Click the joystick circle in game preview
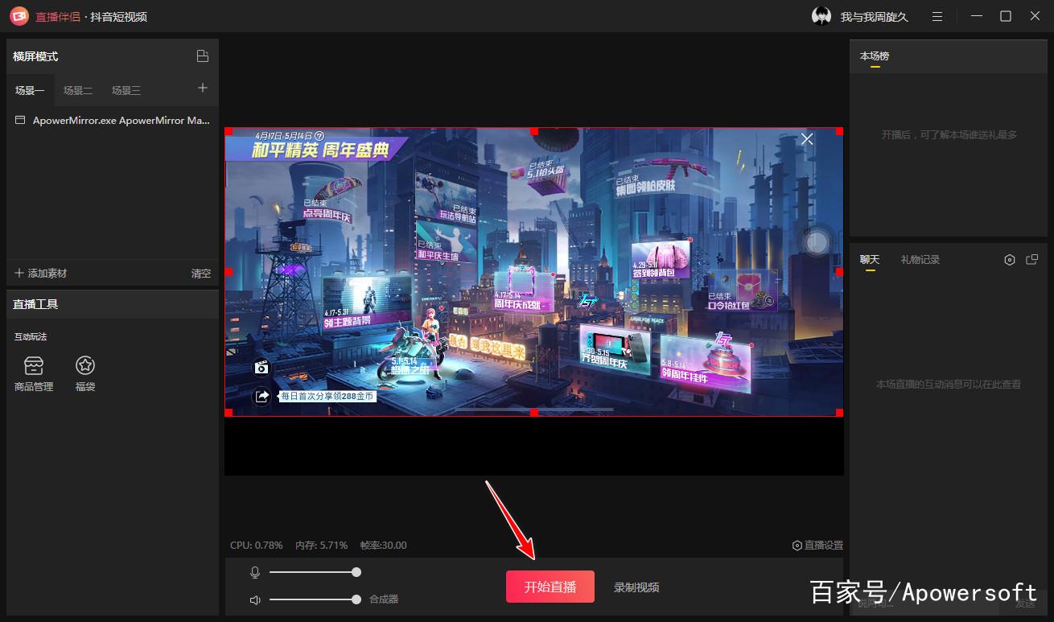This screenshot has height=622, width=1054. (817, 242)
